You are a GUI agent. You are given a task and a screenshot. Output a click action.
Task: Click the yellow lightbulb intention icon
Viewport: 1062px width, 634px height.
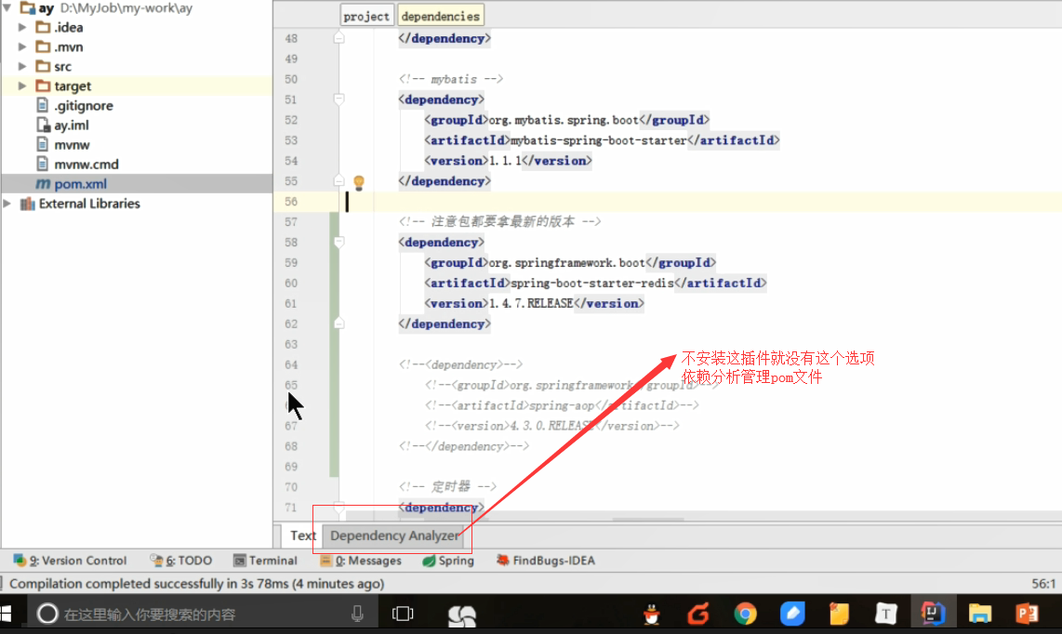[359, 182]
